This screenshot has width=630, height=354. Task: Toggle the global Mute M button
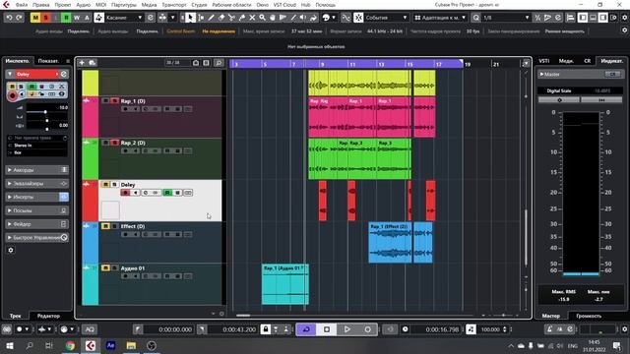(x=35, y=18)
